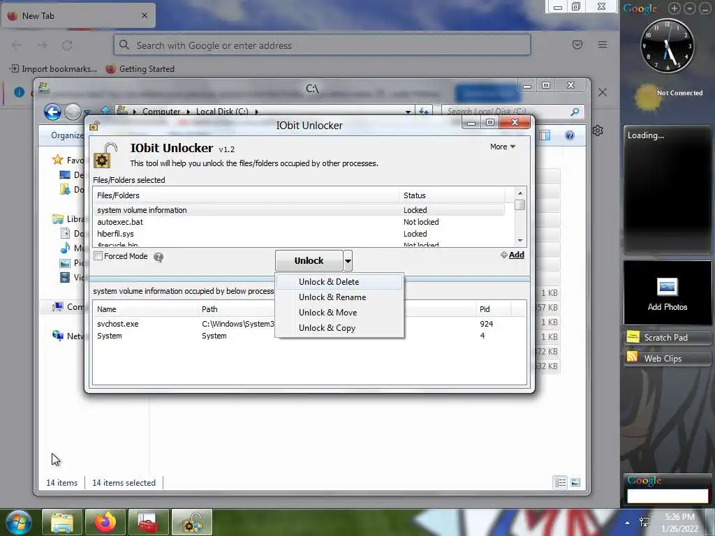Viewport: 715px width, 536px height.
Task: Click the Add Photos gadget
Action: pyautogui.click(x=667, y=292)
